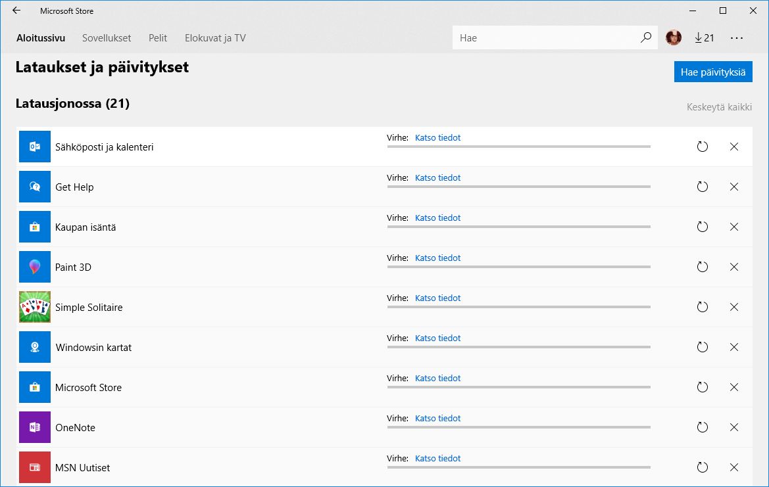The width and height of the screenshot is (769, 487).
Task: View error details for Paint 3D
Action: (437, 258)
